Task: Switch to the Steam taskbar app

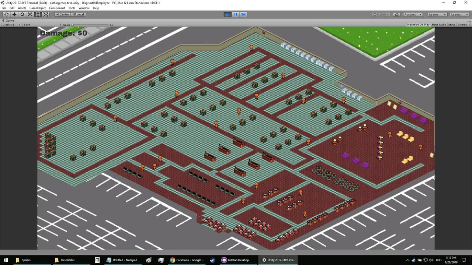Action: click(x=213, y=260)
